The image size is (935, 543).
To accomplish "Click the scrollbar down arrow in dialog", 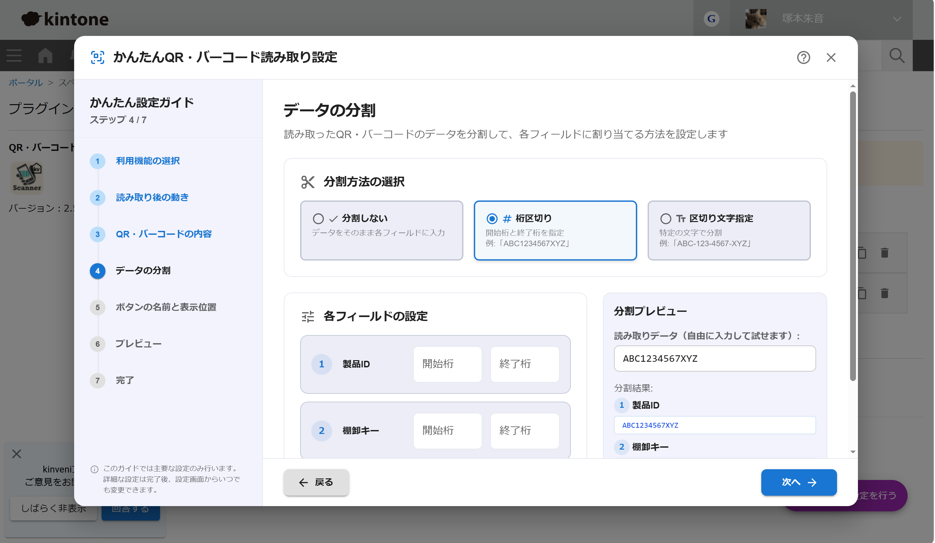I will pos(853,452).
